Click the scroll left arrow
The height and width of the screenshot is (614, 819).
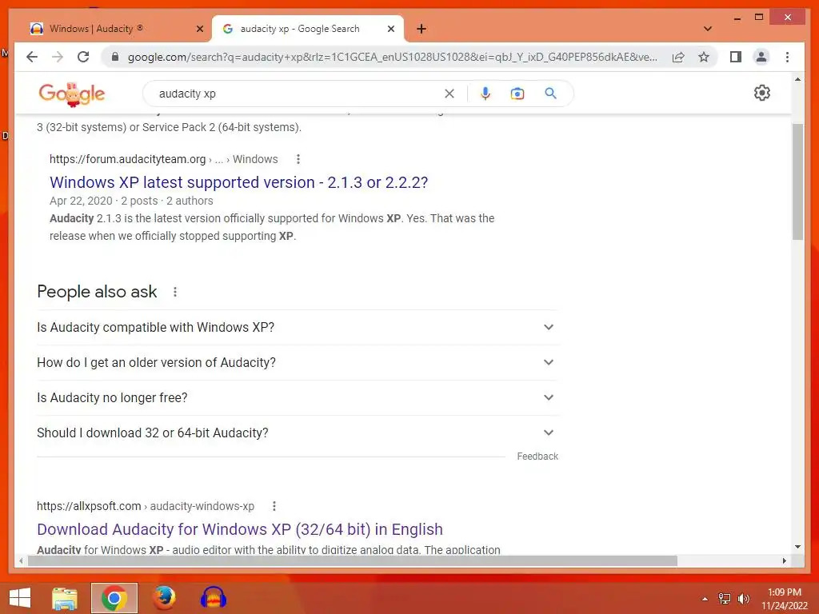pyautogui.click(x=21, y=561)
